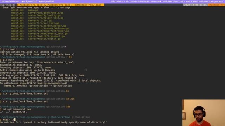This screenshot has height=126, width=225.
Task: Click the 'remote: Resolving deltas' line
Action: point(51,80)
